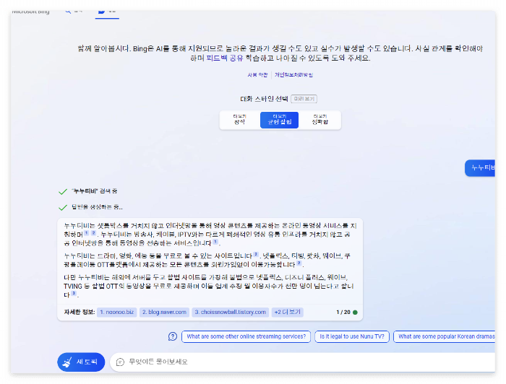Click the green checkmark beside '답변을 생성하는 중'
The image size is (506, 384).
click(63, 207)
